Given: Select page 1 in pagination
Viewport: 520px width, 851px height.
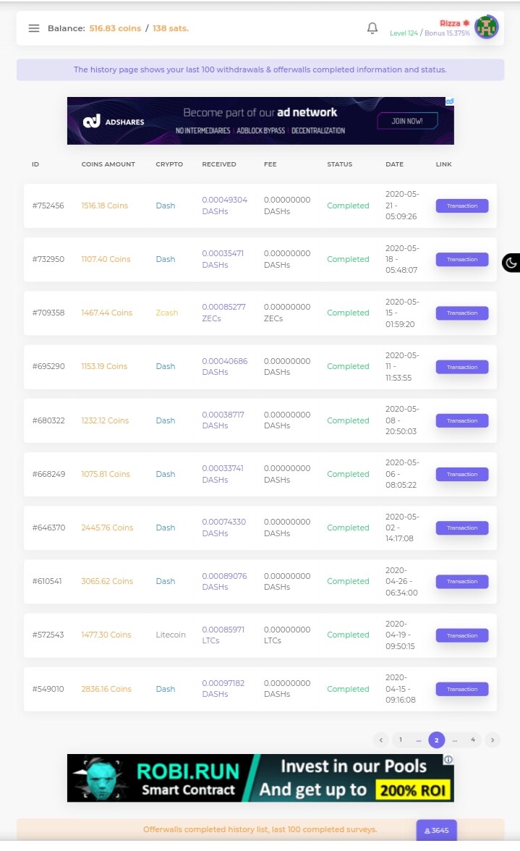Looking at the screenshot, I should coord(401,740).
